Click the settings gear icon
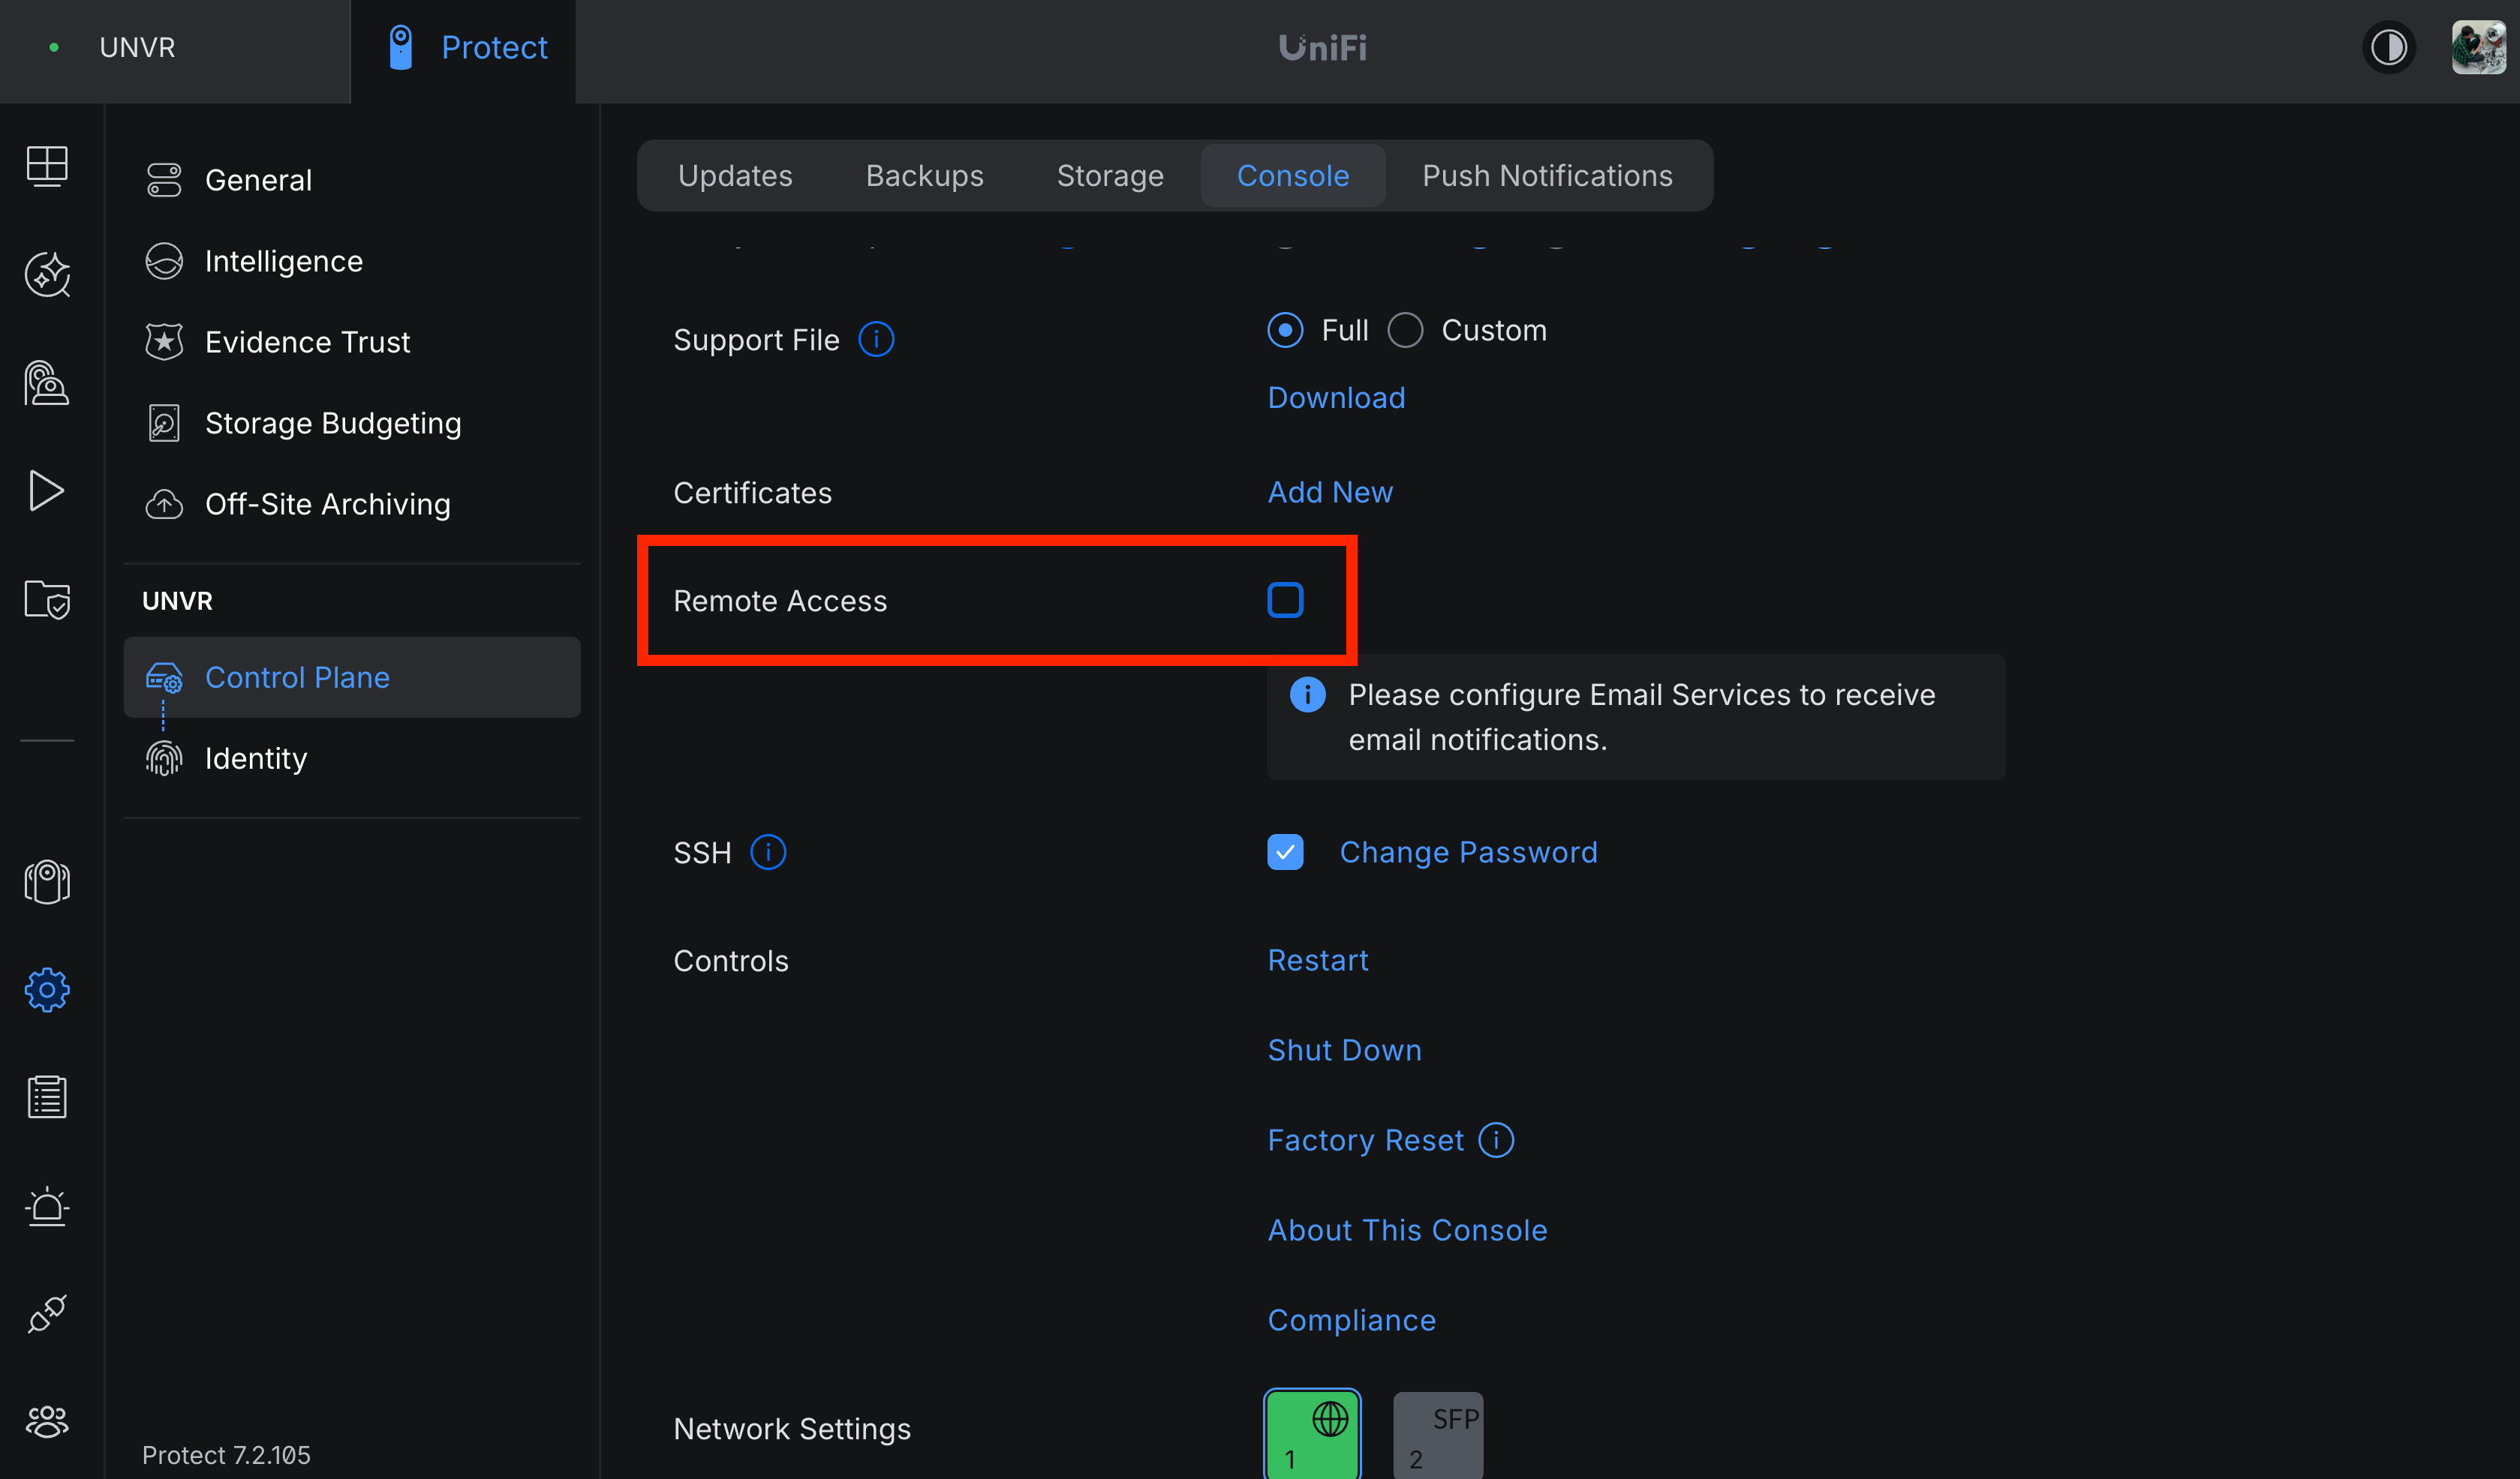This screenshot has height=1479, width=2520. (x=47, y=990)
